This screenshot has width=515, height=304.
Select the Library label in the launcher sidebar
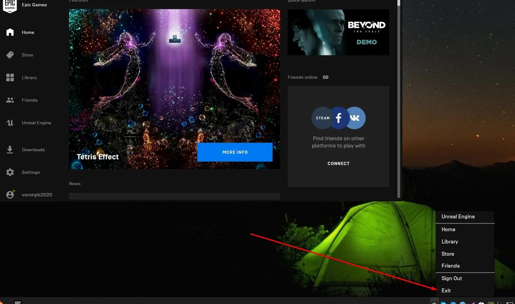[x=29, y=77]
